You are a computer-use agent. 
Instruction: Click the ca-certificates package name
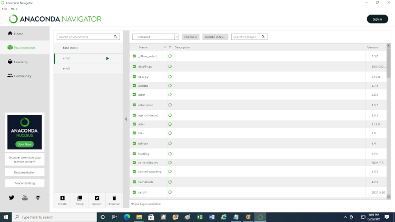click(x=148, y=163)
